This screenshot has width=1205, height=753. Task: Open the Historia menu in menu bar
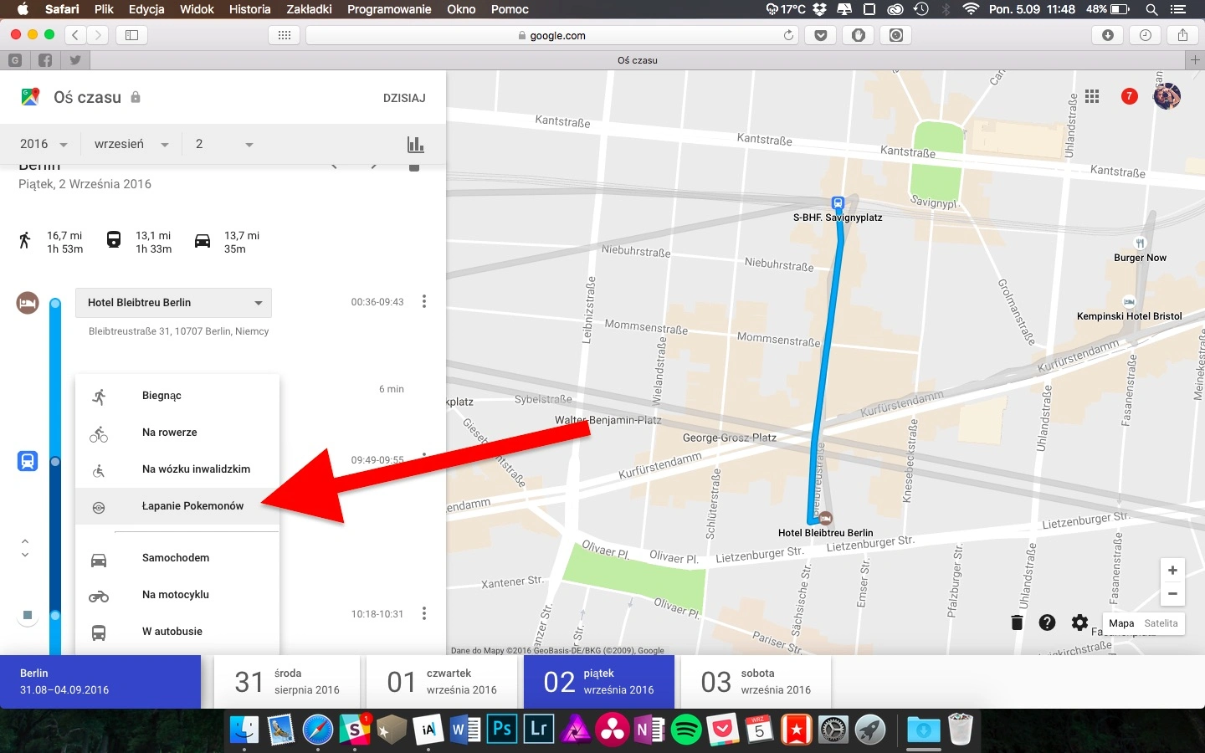pos(249,9)
